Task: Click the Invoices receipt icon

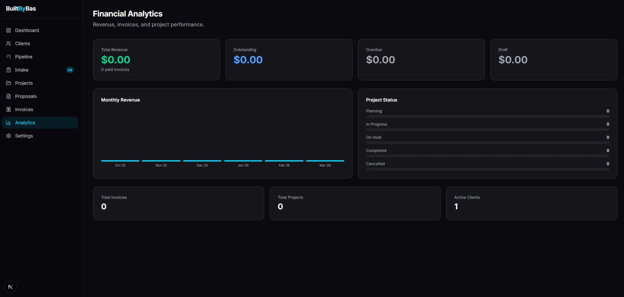Action: pos(9,109)
